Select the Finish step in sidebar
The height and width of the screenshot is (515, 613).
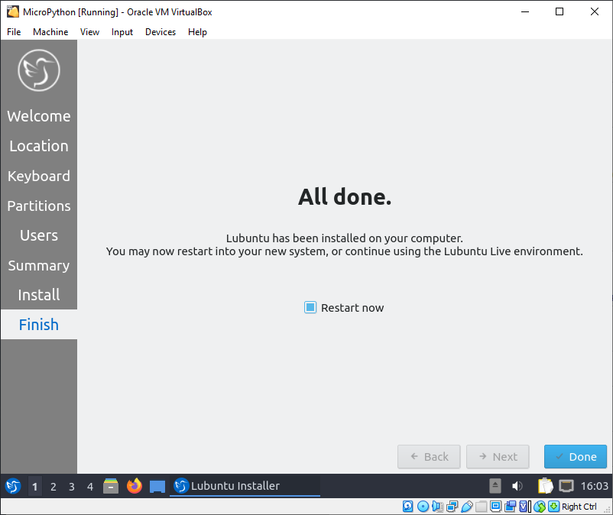[39, 325]
